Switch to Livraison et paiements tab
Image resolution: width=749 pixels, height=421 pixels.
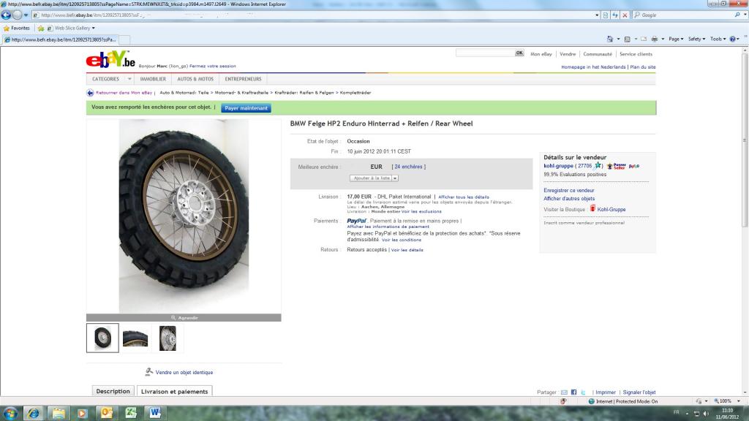pyautogui.click(x=174, y=392)
